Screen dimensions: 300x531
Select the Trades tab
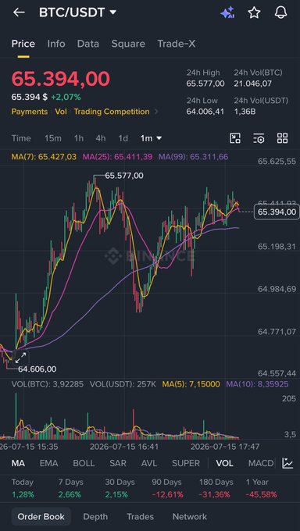[x=141, y=517]
